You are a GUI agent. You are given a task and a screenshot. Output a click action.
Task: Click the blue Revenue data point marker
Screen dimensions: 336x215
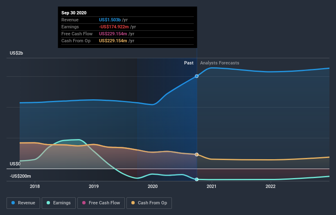(x=196, y=76)
